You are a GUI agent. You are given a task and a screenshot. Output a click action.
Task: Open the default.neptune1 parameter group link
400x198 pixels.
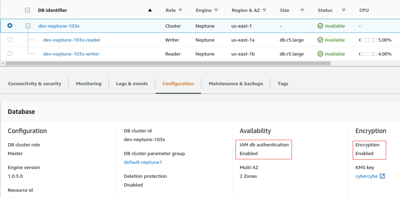point(143,162)
